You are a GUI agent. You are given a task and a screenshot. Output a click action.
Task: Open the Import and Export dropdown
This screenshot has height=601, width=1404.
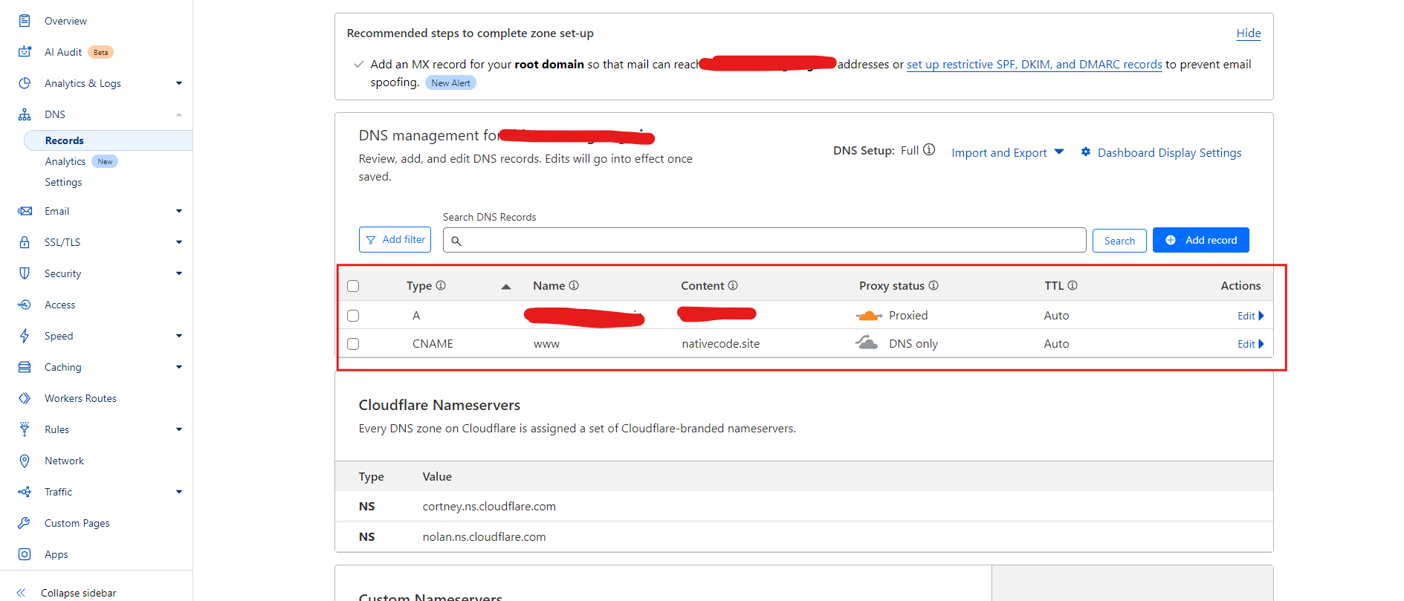(1007, 152)
